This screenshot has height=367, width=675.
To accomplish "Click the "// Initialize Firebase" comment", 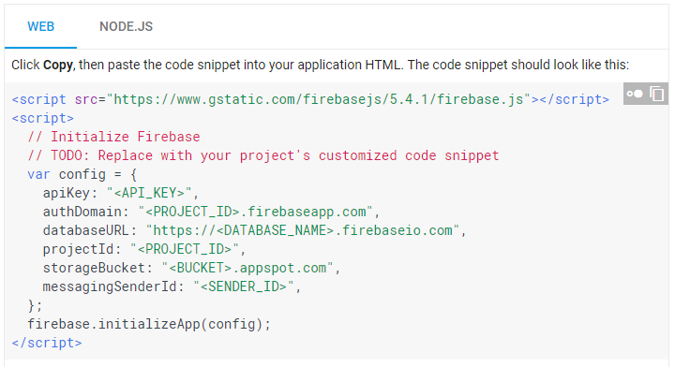I will click(x=114, y=137).
